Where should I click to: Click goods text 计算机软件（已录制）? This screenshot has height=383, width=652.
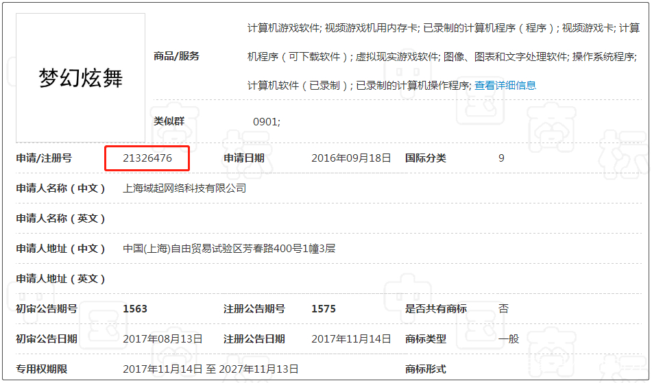pyautogui.click(x=300, y=85)
